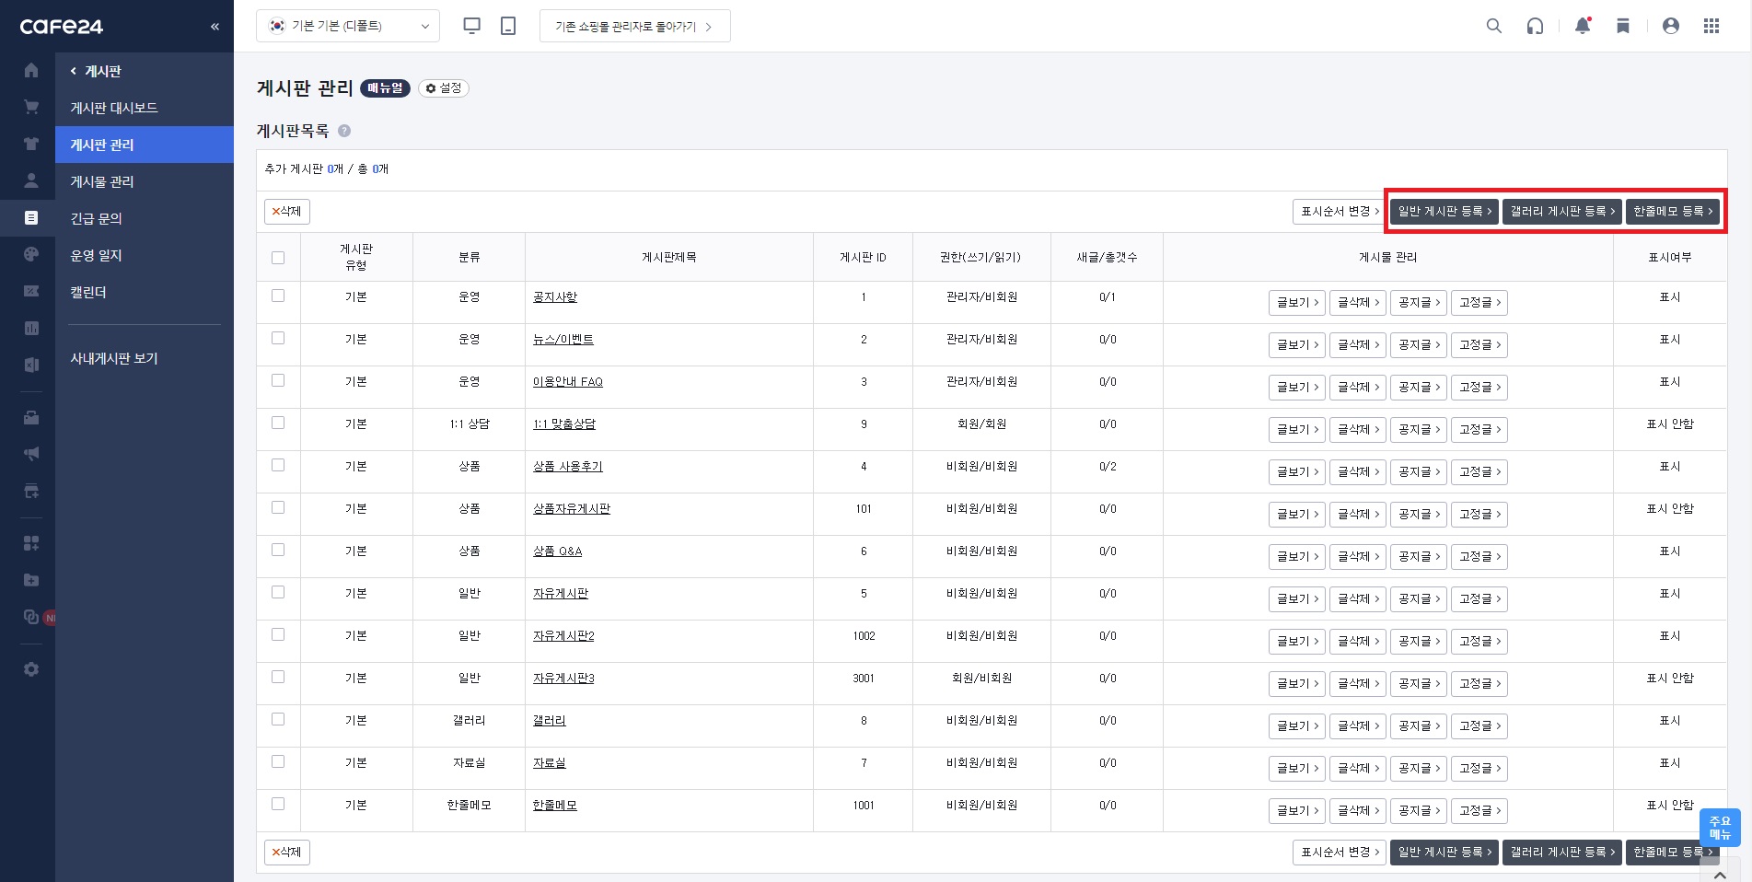Open the overlapping squares icon with new badge
Image resolution: width=1752 pixels, height=882 pixels.
pos(31,617)
